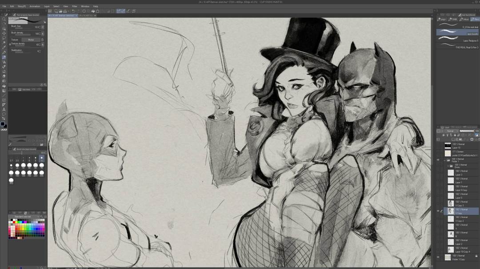Choose the D_D the real deal brush
The height and width of the screenshot is (269, 480).
click(458, 25)
